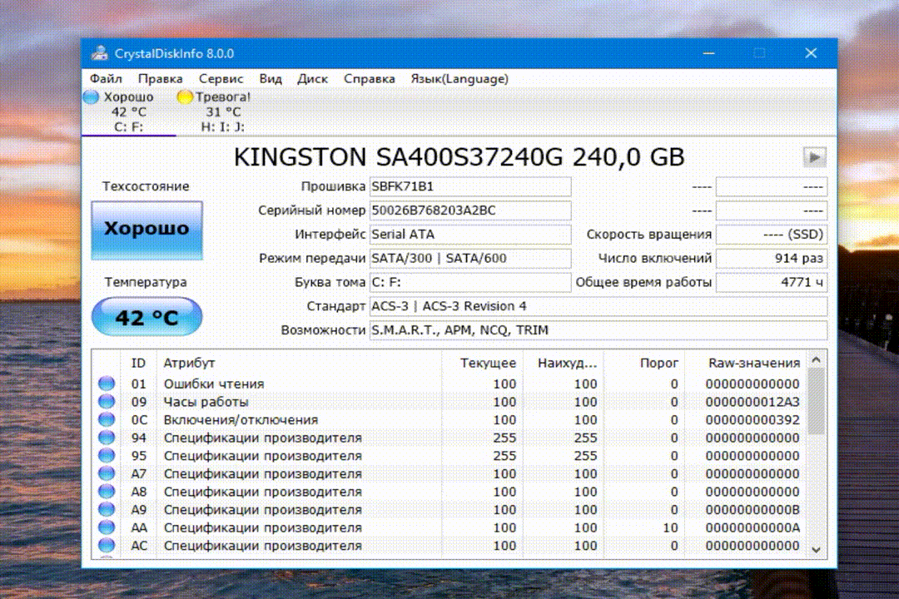
Task: Click the Интерфейс field Serial ATA
Action: coord(470,235)
